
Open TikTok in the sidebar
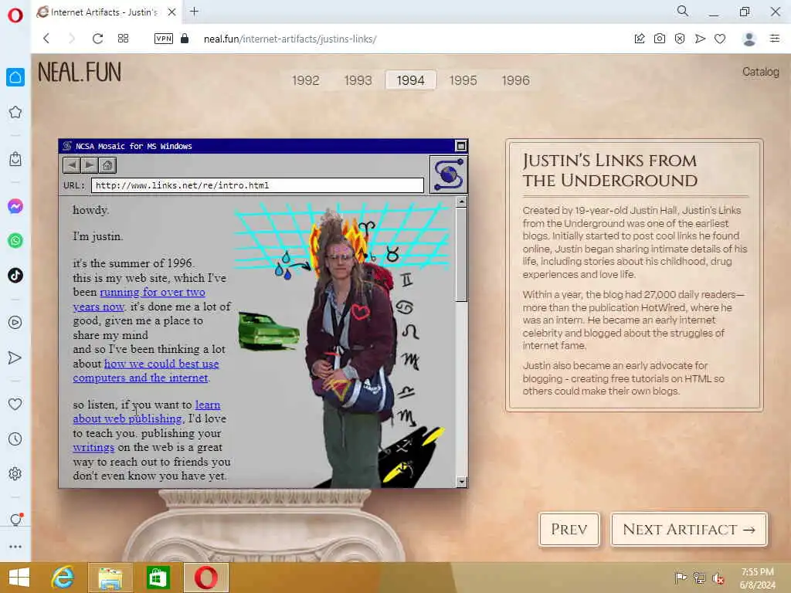point(15,276)
